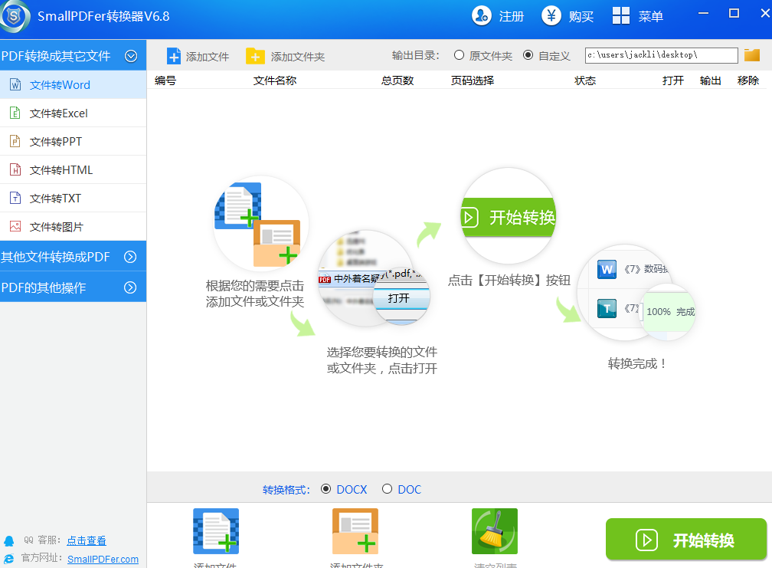
Task: Click the 购买 label in title bar
Action: [x=581, y=16]
